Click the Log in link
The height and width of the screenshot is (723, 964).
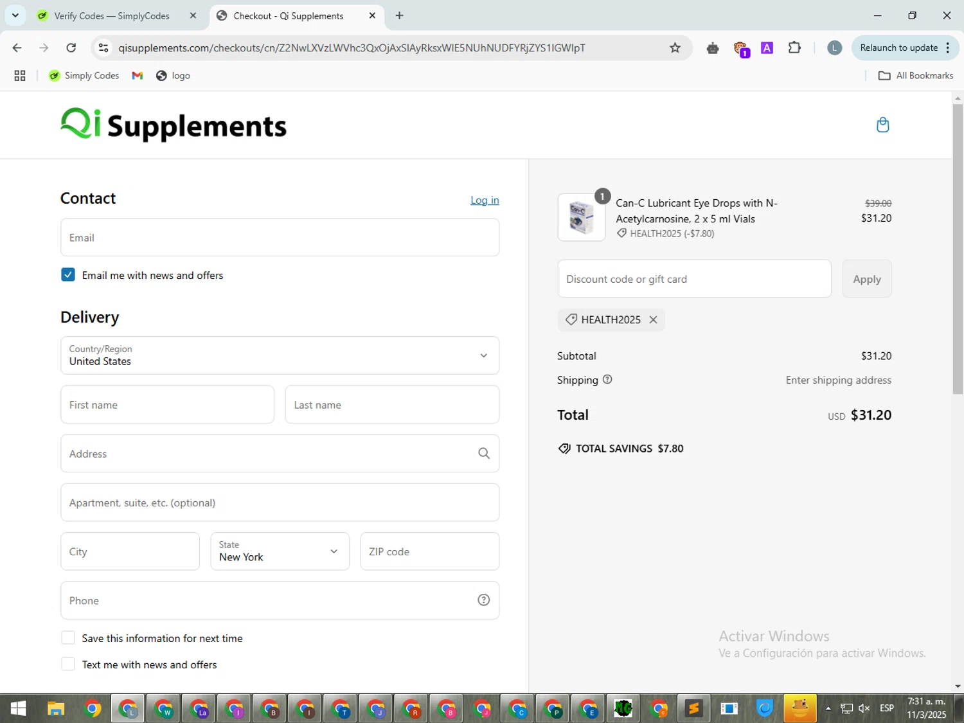[x=485, y=201]
